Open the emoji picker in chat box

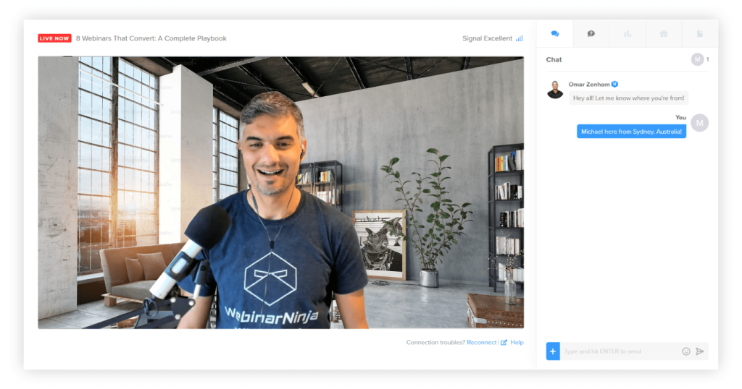(685, 351)
